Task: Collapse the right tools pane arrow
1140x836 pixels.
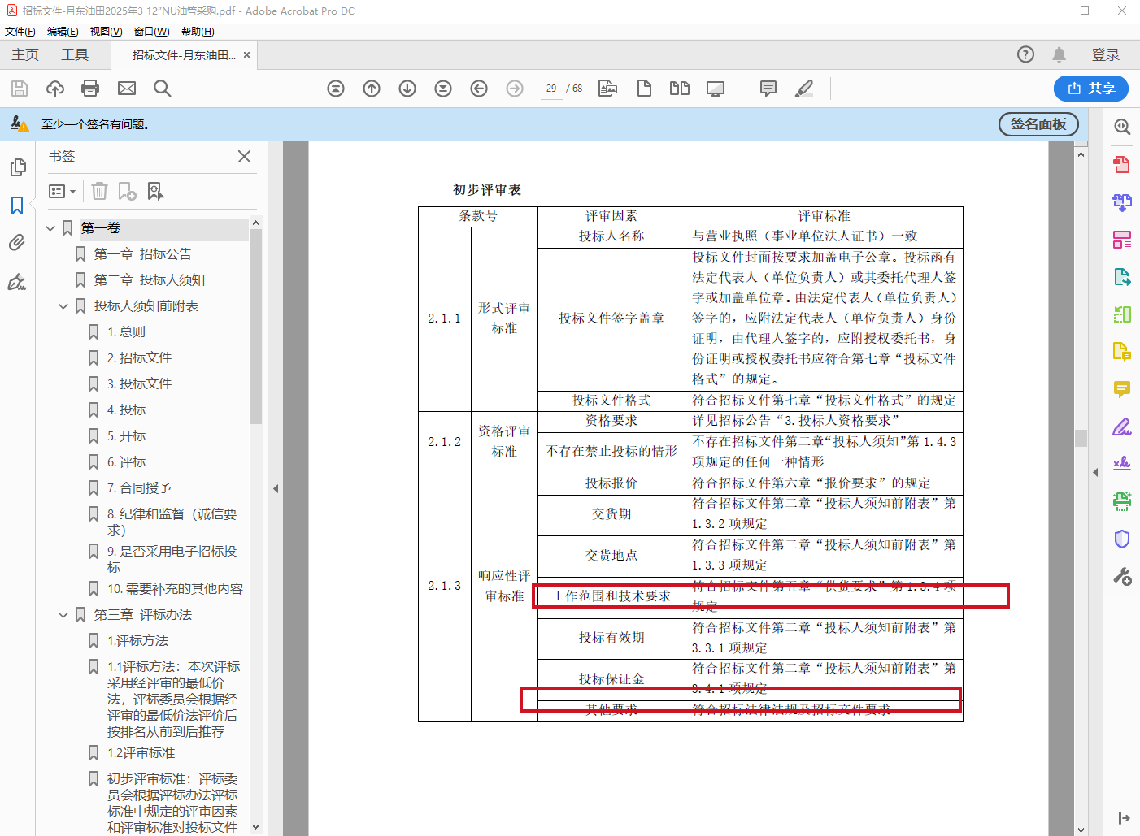Action: click(1095, 472)
